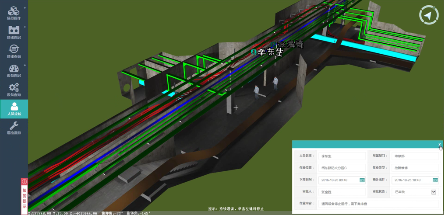
Task: Start the 巡检漫游 inspection roaming tool
Action: 14,128
